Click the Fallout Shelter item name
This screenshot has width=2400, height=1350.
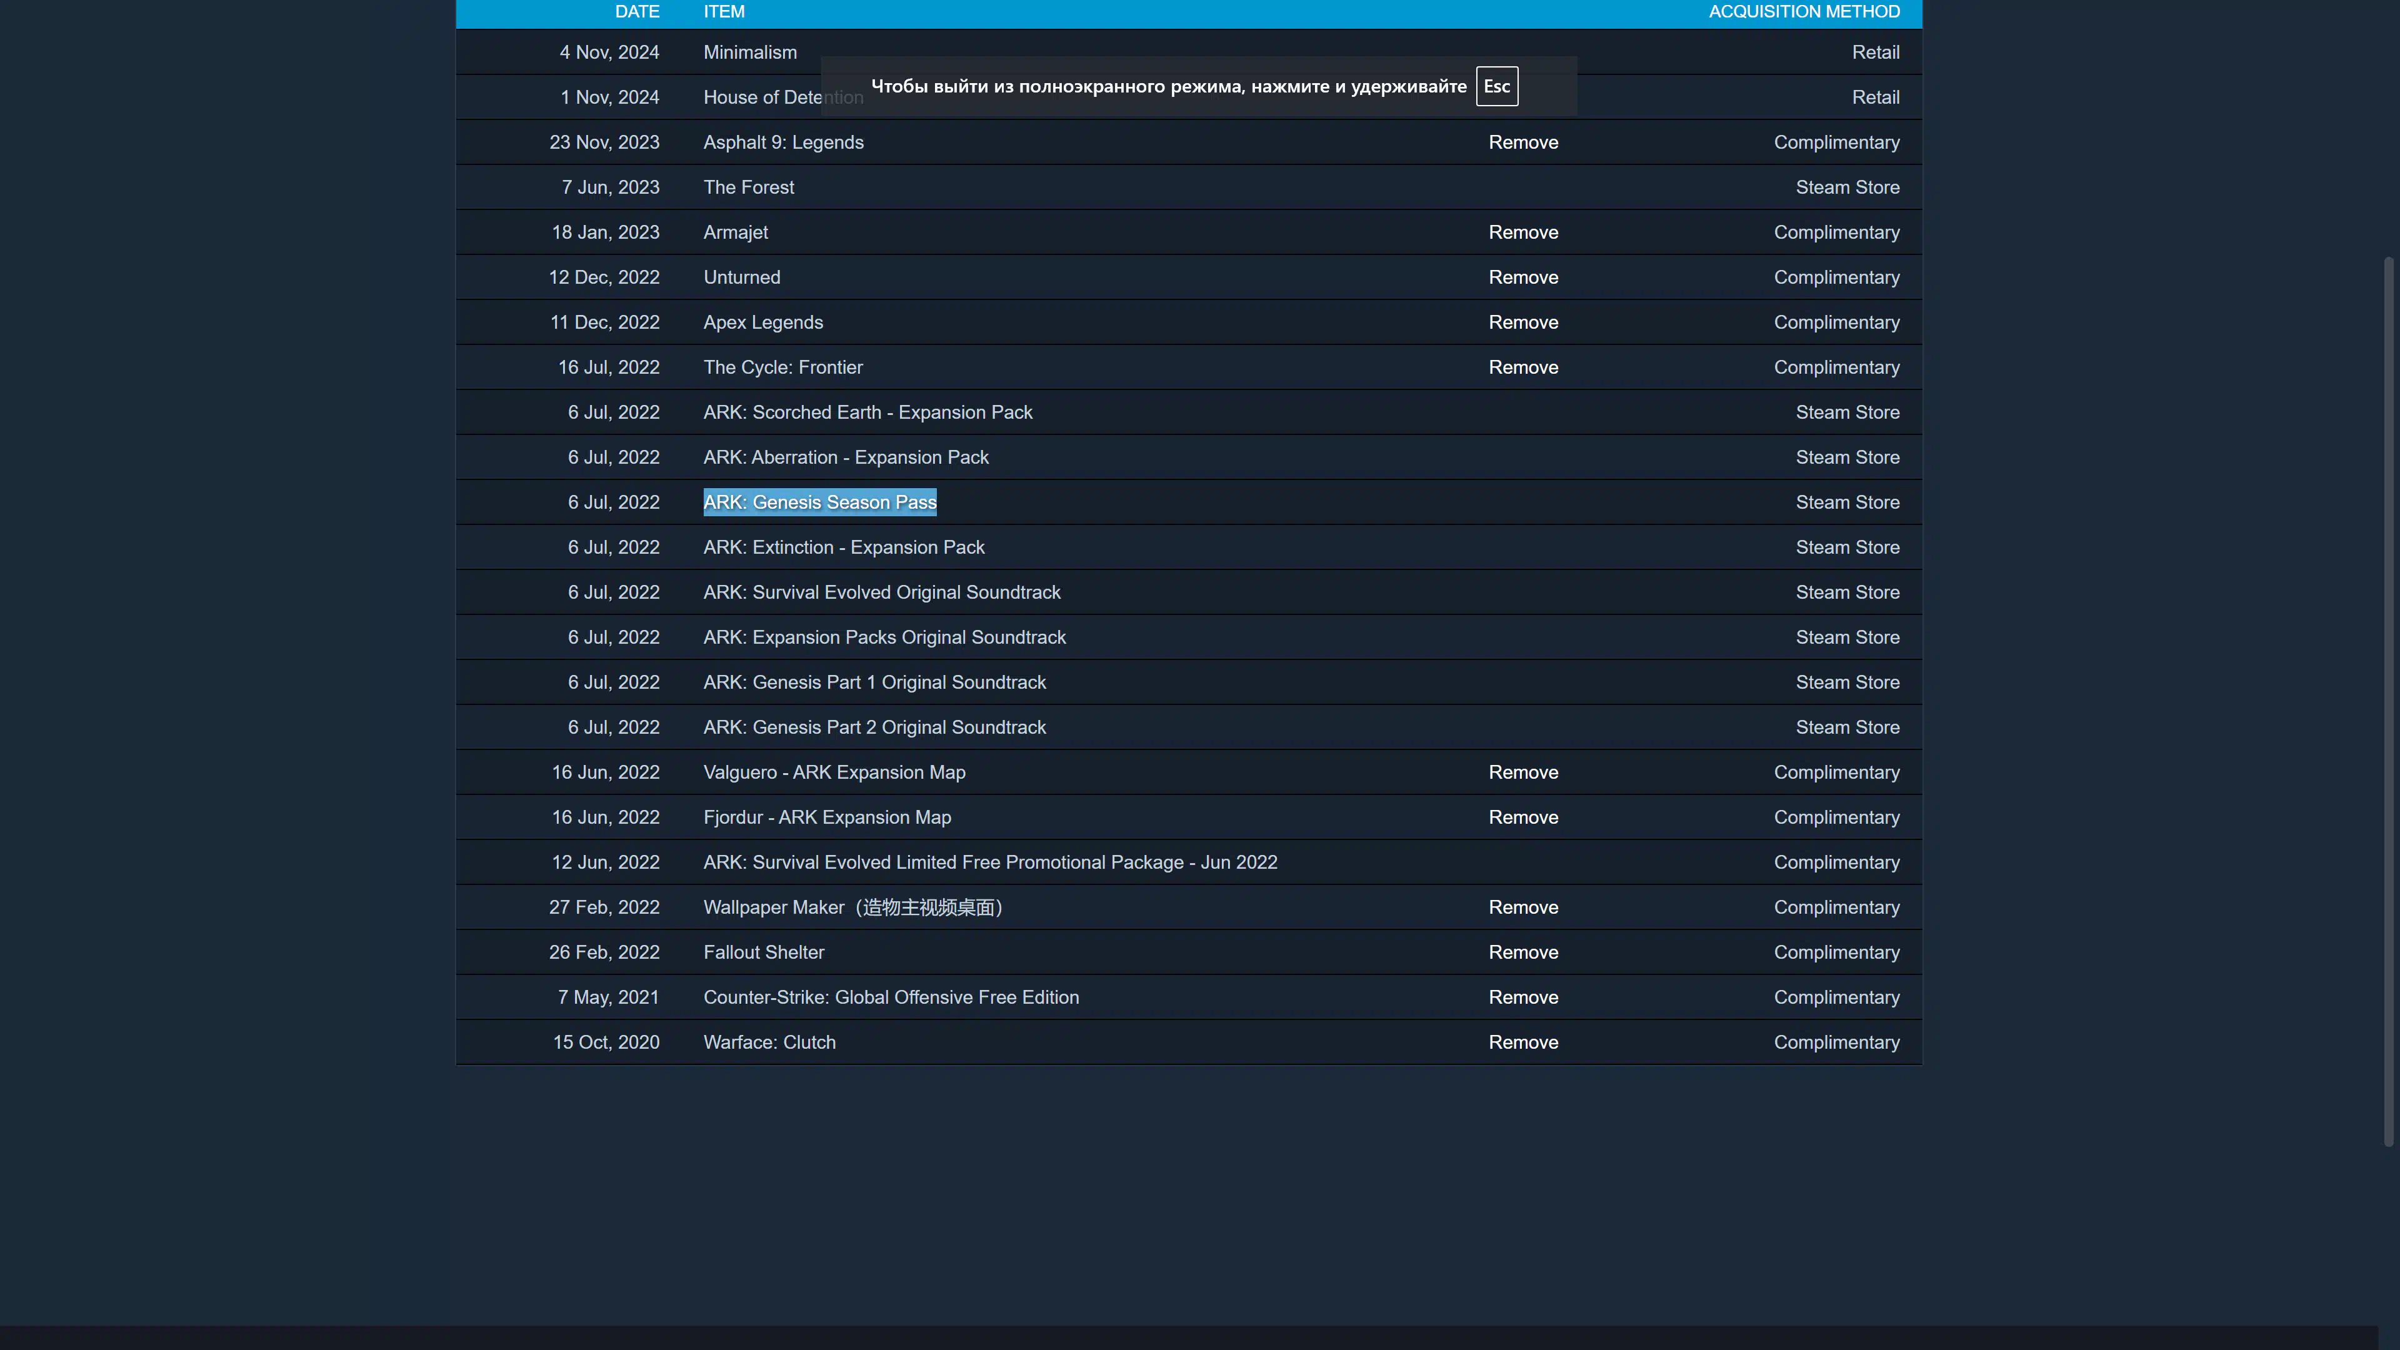763,952
